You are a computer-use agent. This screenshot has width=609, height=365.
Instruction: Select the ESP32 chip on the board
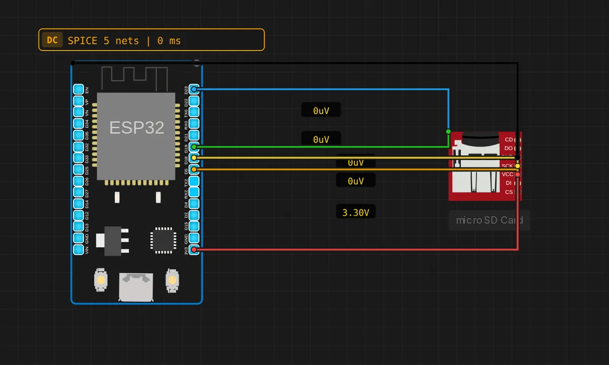(137, 136)
